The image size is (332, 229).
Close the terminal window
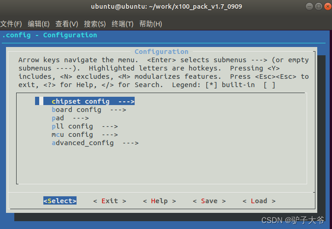click(x=328, y=6)
